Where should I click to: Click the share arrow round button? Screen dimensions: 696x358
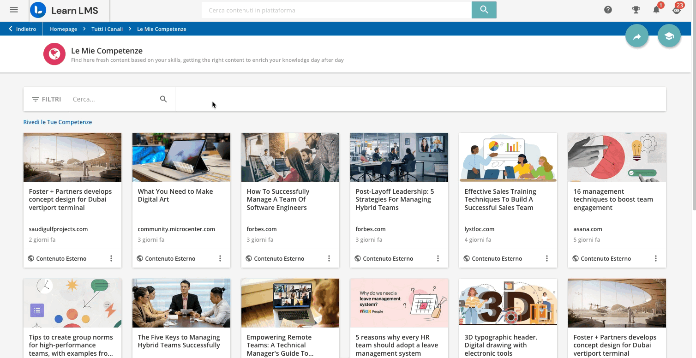[637, 36]
